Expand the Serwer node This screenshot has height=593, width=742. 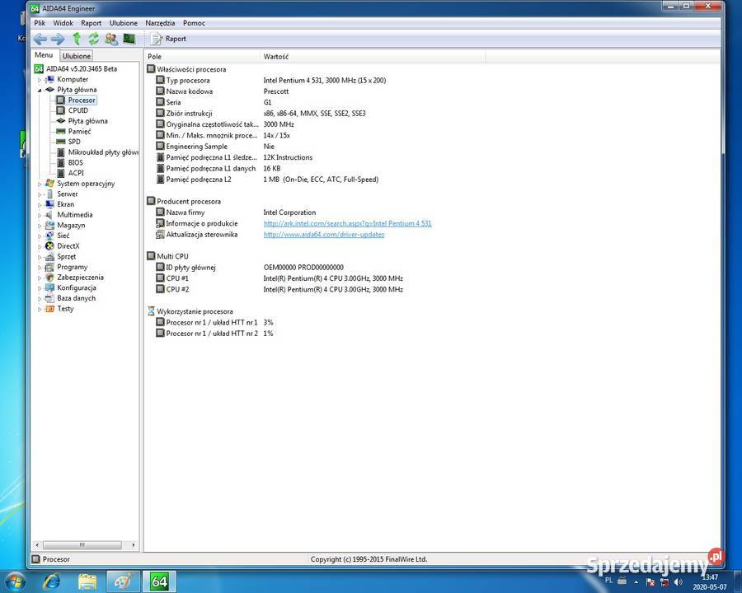pos(40,194)
